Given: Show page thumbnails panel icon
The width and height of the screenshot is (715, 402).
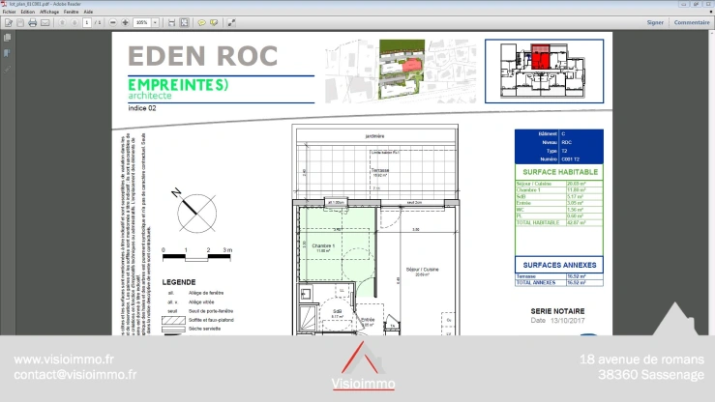Looking at the screenshot, I should pyautogui.click(x=7, y=38).
